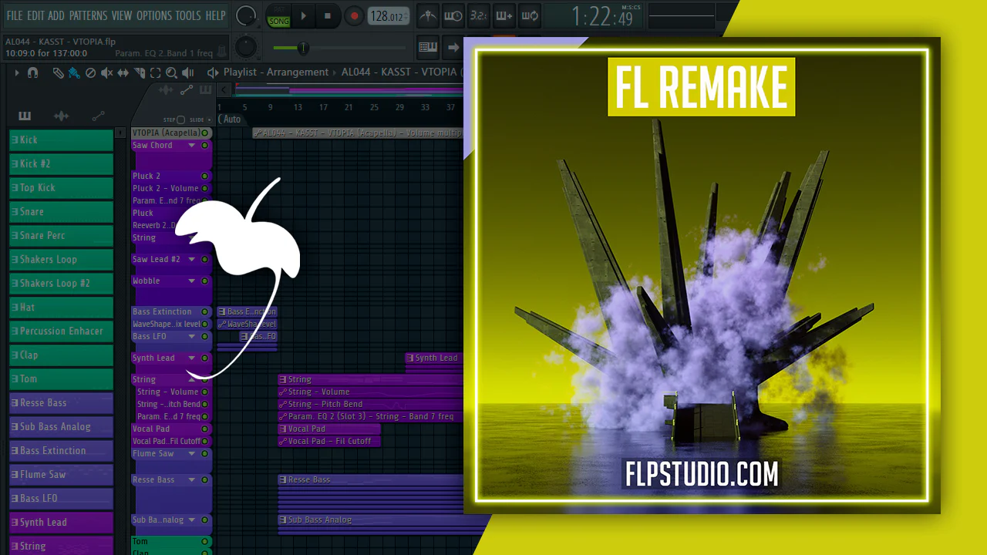The image size is (987, 555).
Task: Open the piano roll via the keyboard icon
Action: pyautogui.click(x=428, y=47)
